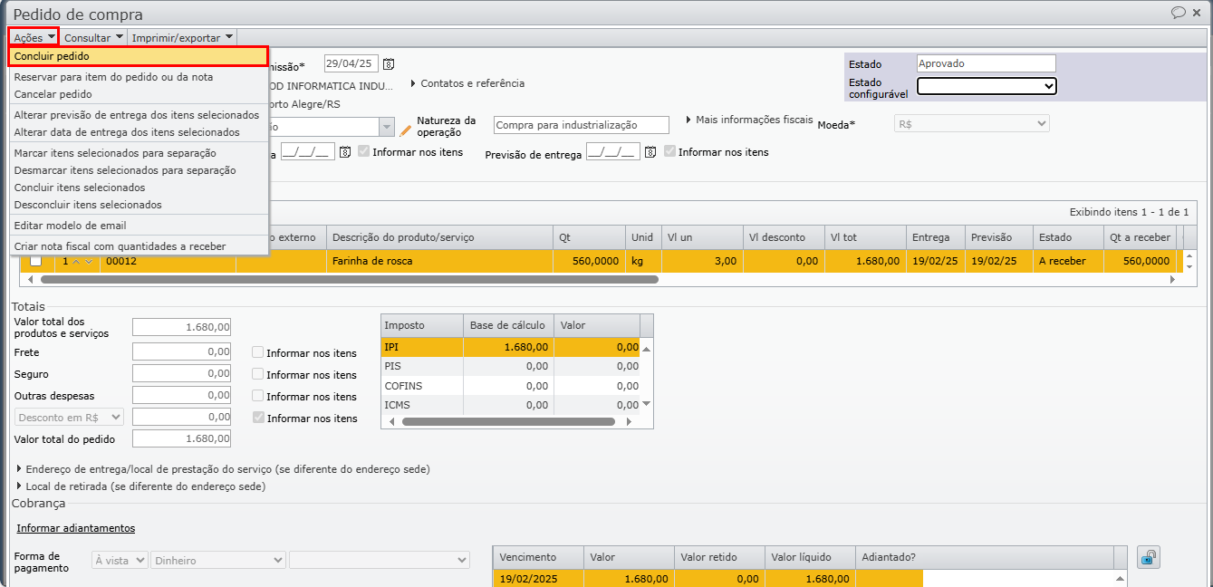Click into the Frete value field
Screen dimensions: 1213x587
181,351
